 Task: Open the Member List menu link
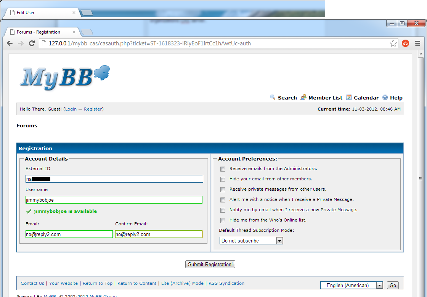(x=325, y=98)
